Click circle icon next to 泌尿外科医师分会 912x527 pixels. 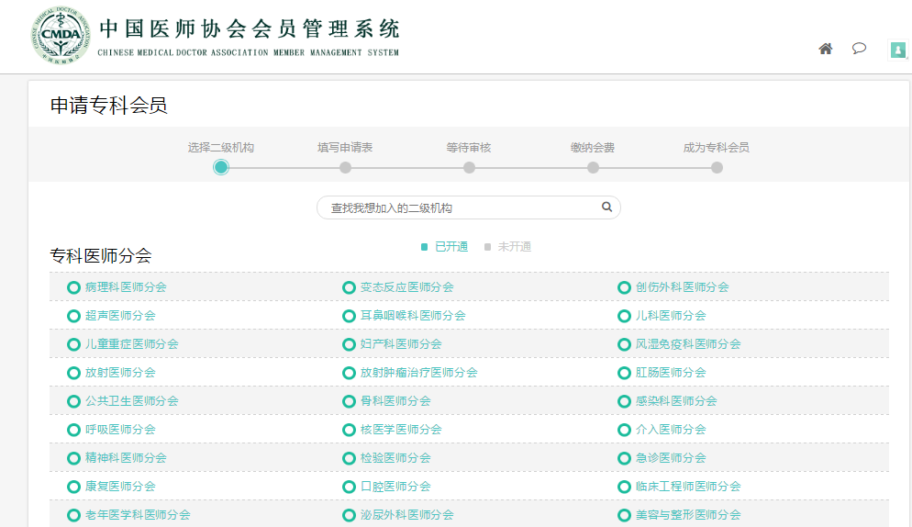pyautogui.click(x=349, y=515)
